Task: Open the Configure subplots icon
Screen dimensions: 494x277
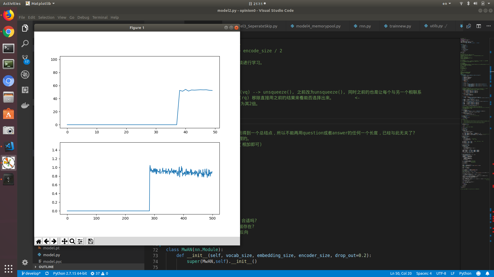Action: 80,241
